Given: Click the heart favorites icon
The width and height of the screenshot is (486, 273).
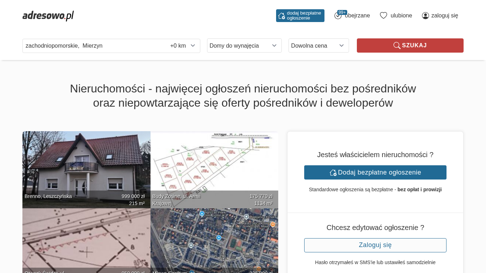Looking at the screenshot, I should (383, 16).
